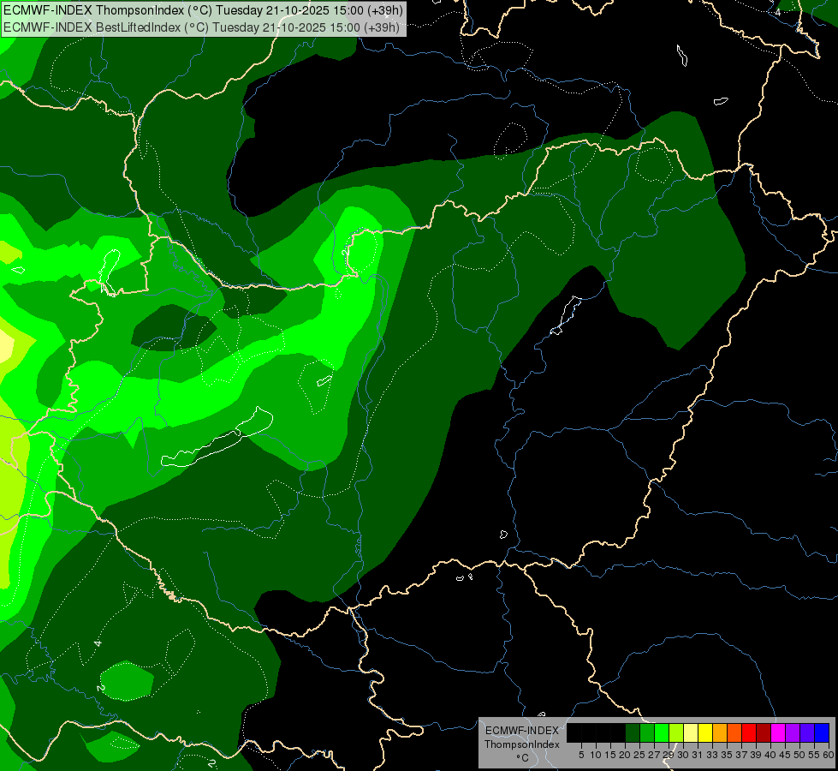
Task: Click legend tick value 25
Action: (x=639, y=755)
